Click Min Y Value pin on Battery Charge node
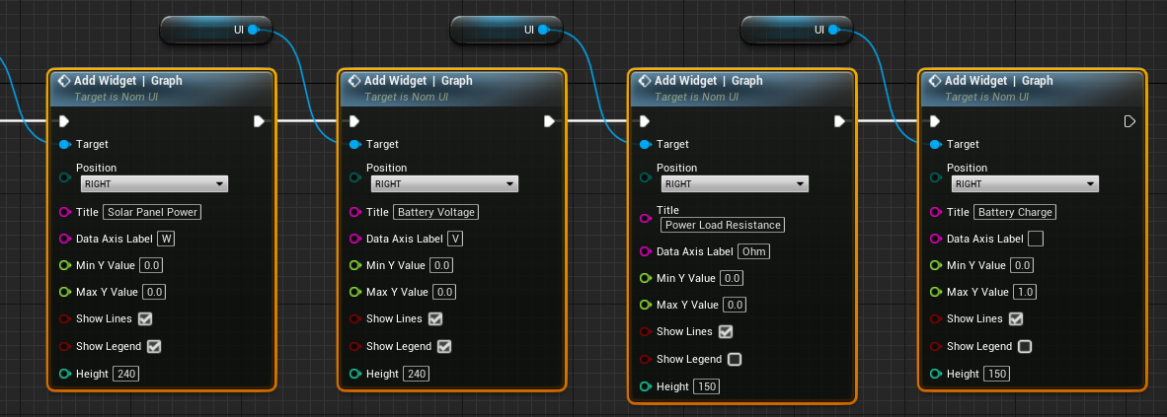1167x417 pixels. coord(936,265)
